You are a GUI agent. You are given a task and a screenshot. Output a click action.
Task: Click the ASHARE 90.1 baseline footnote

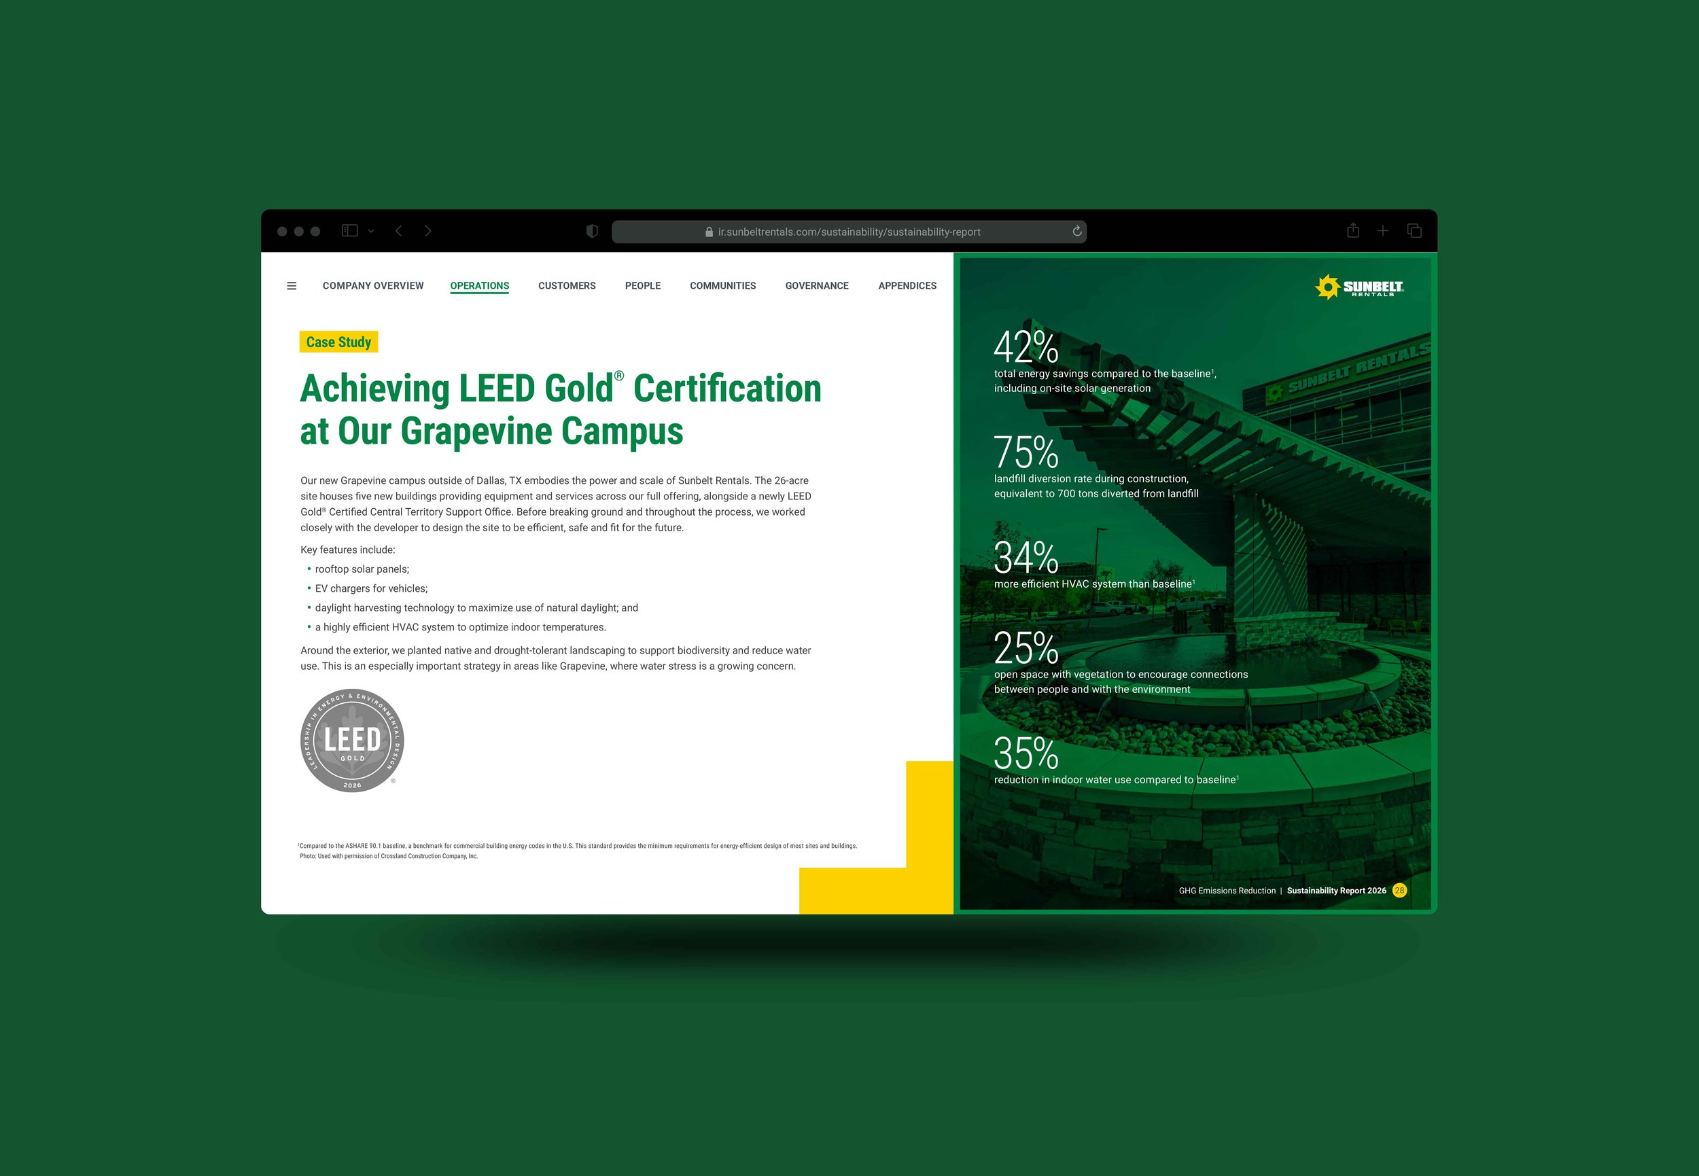pos(577,846)
